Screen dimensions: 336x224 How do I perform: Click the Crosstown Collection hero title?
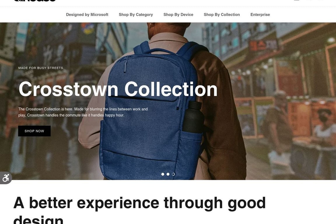(118, 89)
